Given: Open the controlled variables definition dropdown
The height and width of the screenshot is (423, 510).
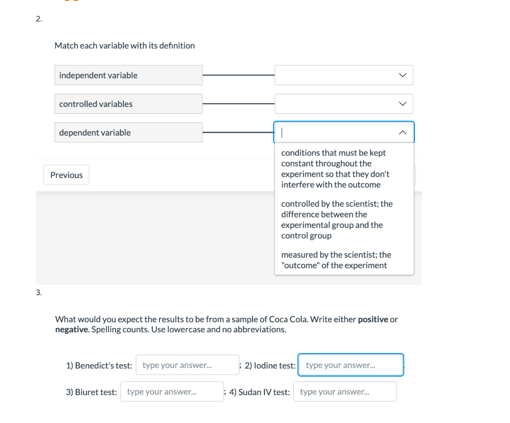Looking at the screenshot, I should [344, 103].
